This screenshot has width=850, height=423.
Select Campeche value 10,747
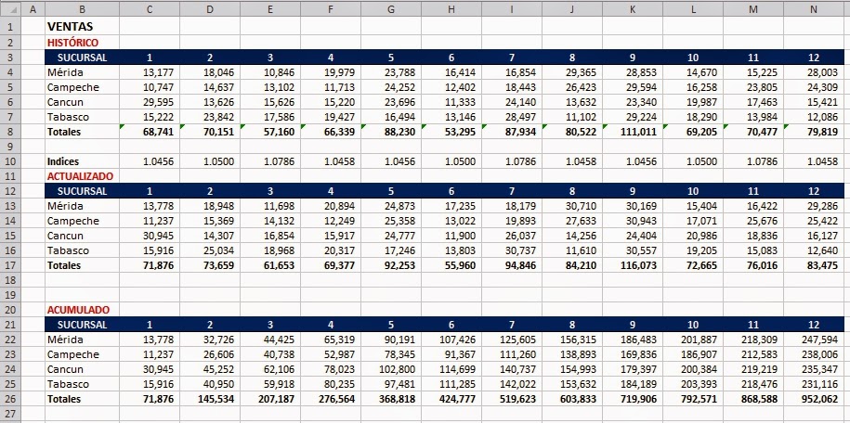tap(150, 87)
